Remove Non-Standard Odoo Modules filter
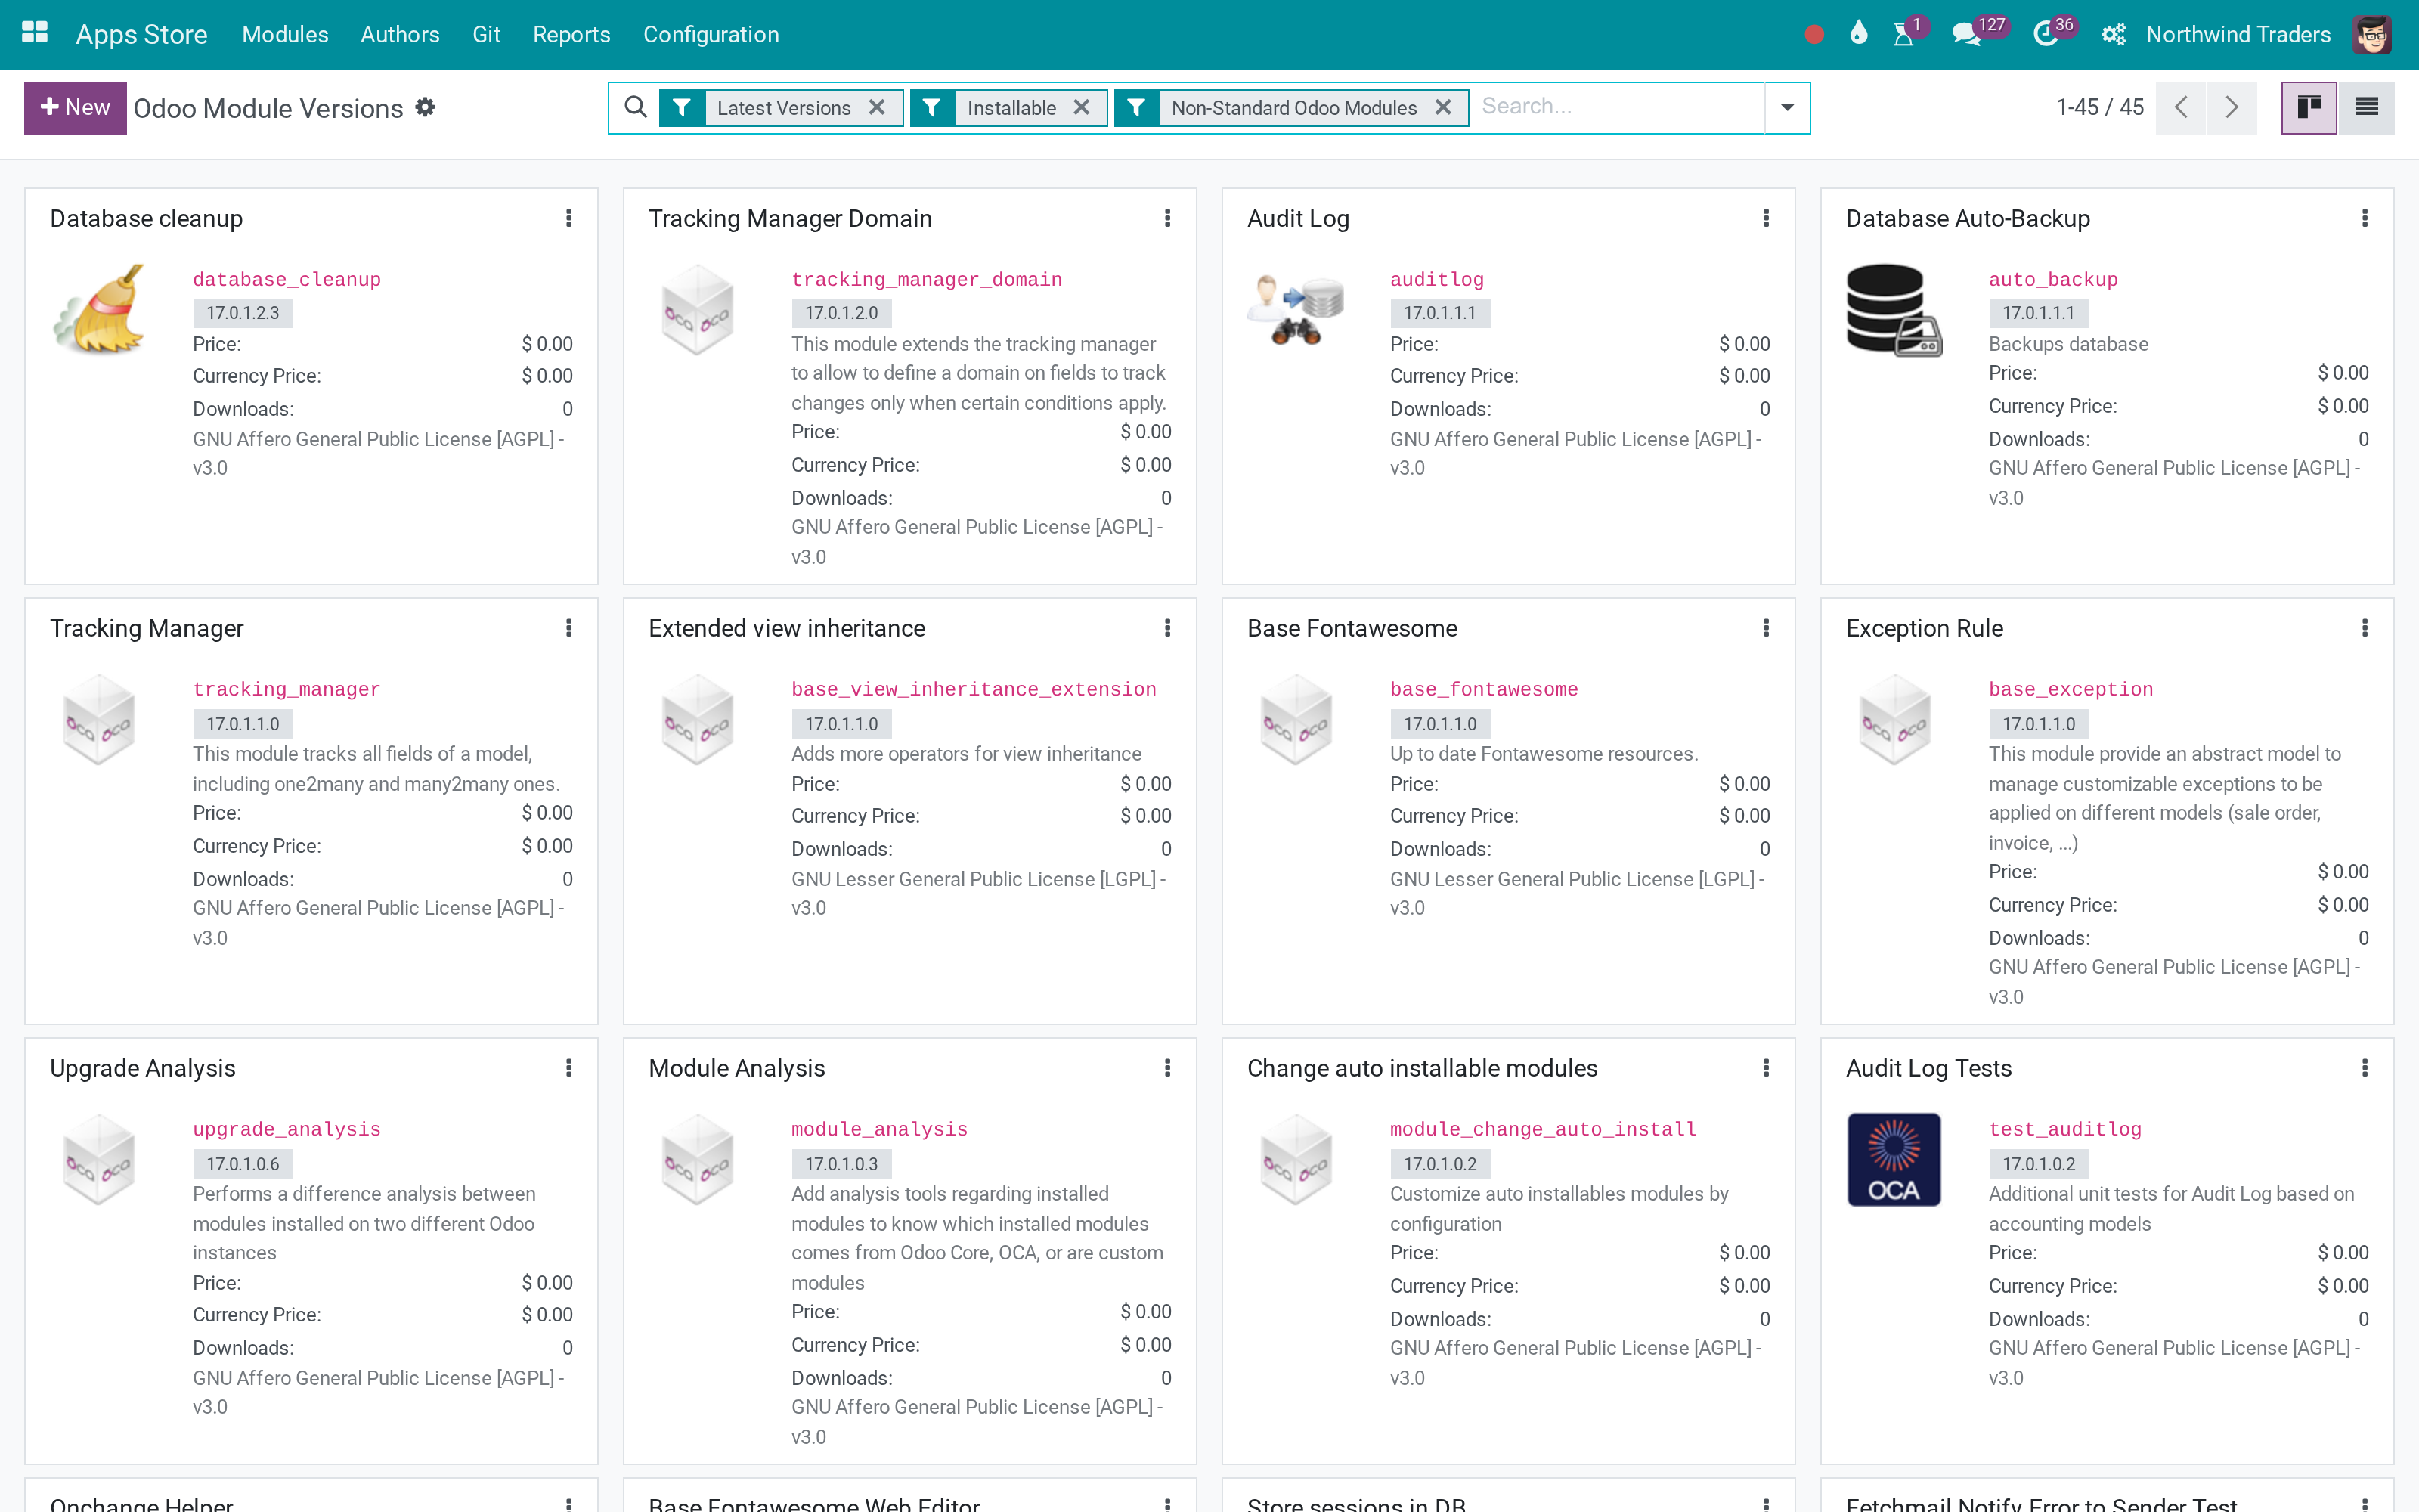The image size is (2419, 1512). tap(1442, 107)
